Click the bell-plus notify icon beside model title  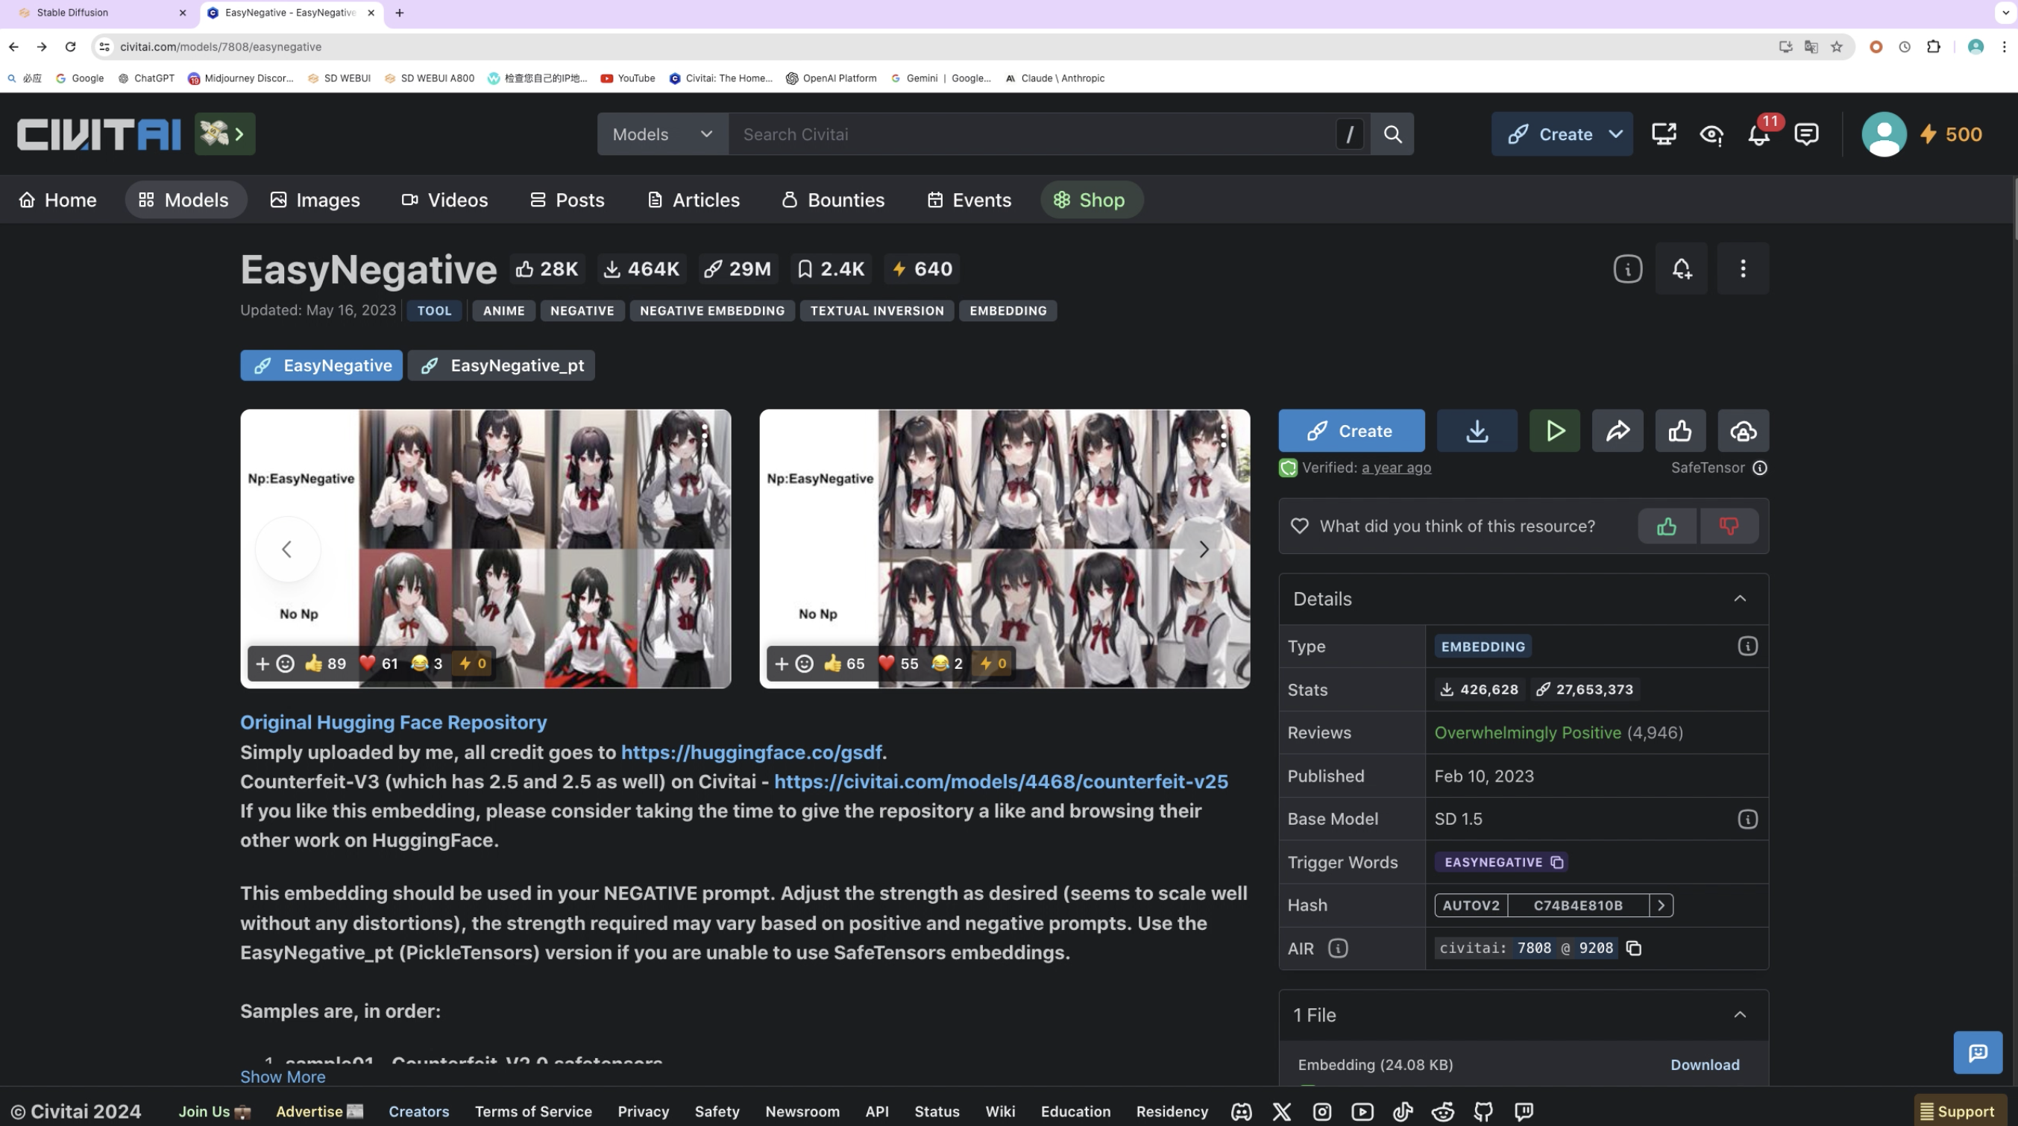tap(1681, 268)
